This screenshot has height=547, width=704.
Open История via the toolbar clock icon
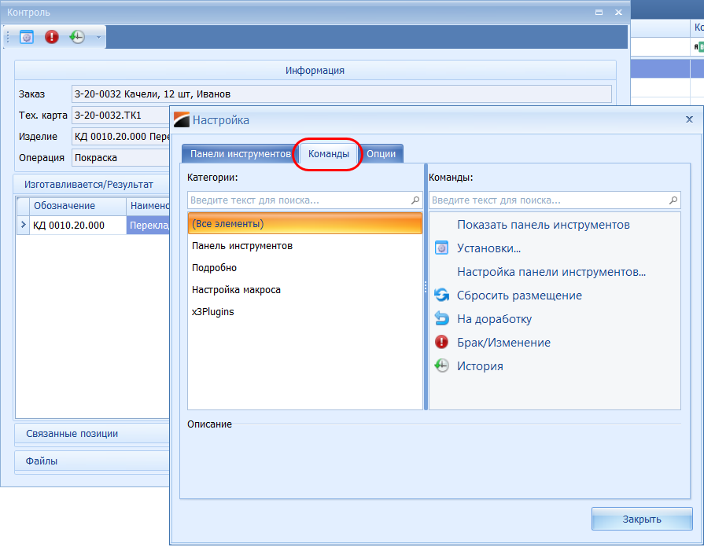tap(76, 37)
